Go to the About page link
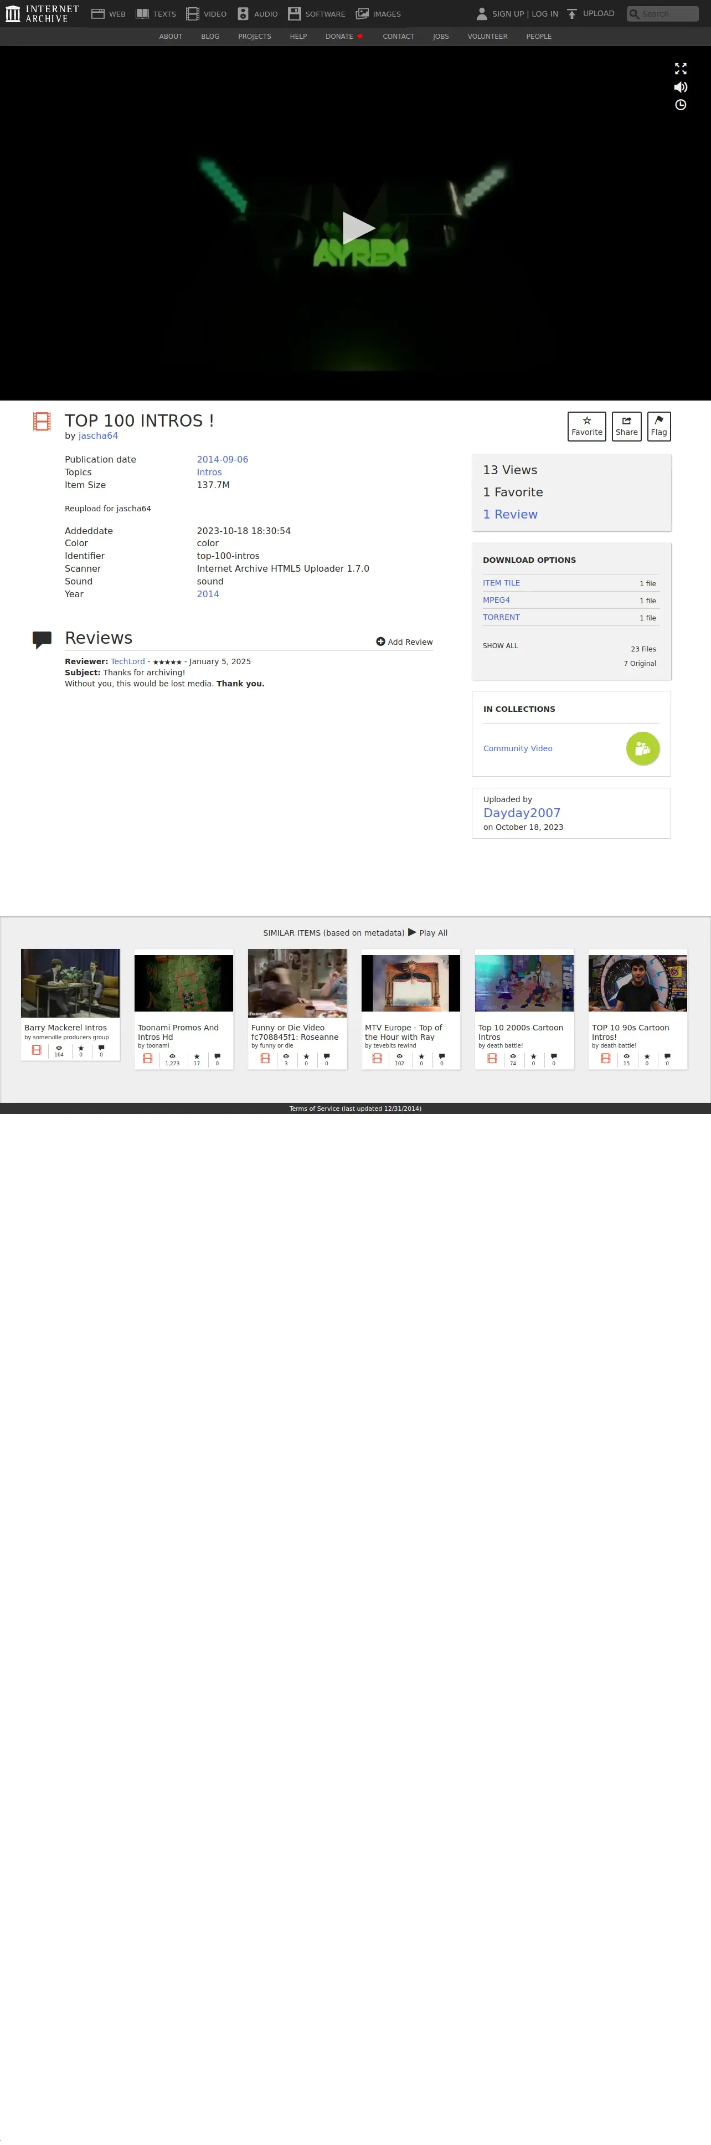Image resolution: width=711 pixels, height=2145 pixels. [x=171, y=37]
